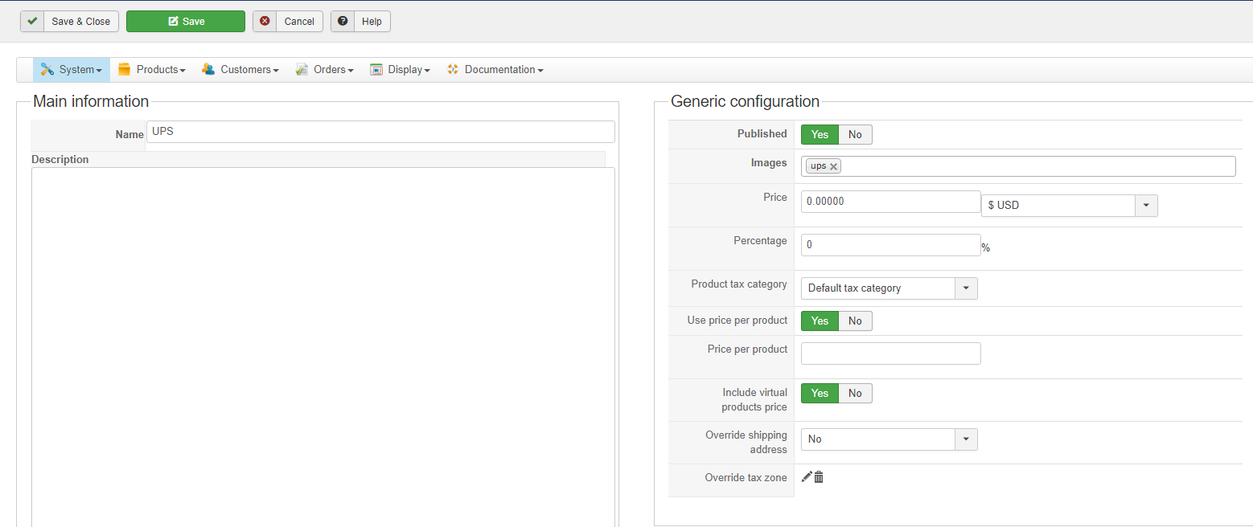
Task: Open the Orders menu label
Action: [330, 70]
